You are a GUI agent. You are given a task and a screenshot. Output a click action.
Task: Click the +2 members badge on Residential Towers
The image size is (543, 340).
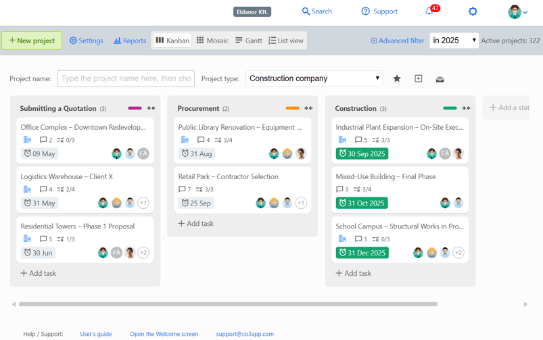click(143, 252)
